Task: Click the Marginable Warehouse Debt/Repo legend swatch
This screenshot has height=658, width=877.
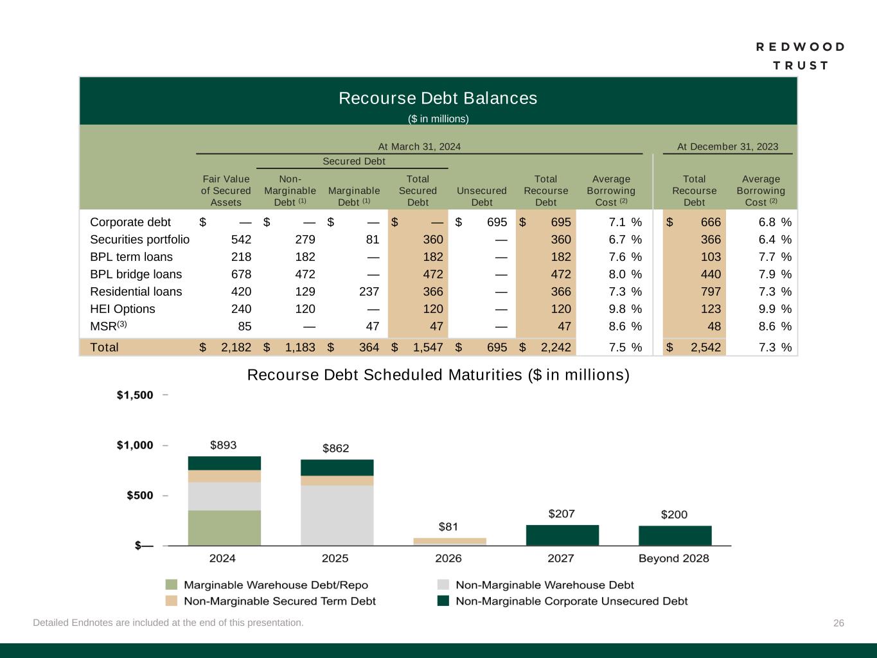Action: click(171, 585)
